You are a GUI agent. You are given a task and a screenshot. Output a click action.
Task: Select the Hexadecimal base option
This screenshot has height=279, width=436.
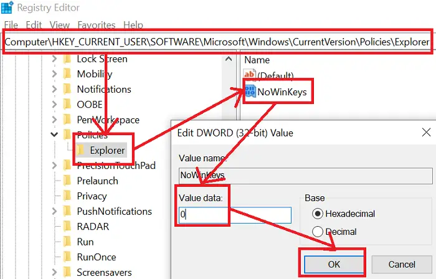coord(344,214)
